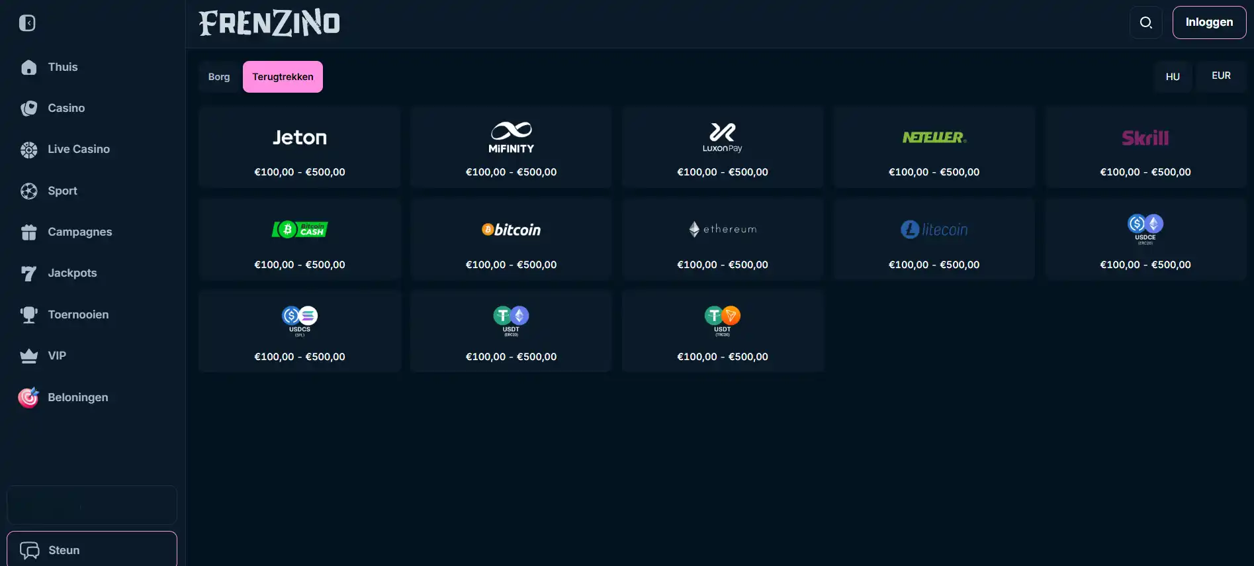The height and width of the screenshot is (566, 1254).
Task: Pick the ethereum withdrawal option
Action: [723, 239]
